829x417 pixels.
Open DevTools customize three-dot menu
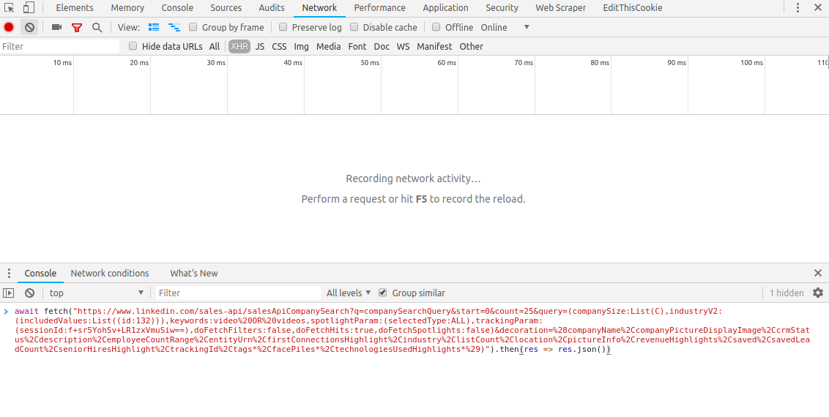point(798,8)
